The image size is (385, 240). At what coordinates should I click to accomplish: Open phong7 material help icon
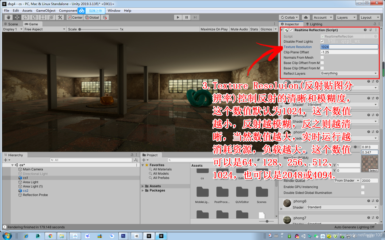point(369,218)
